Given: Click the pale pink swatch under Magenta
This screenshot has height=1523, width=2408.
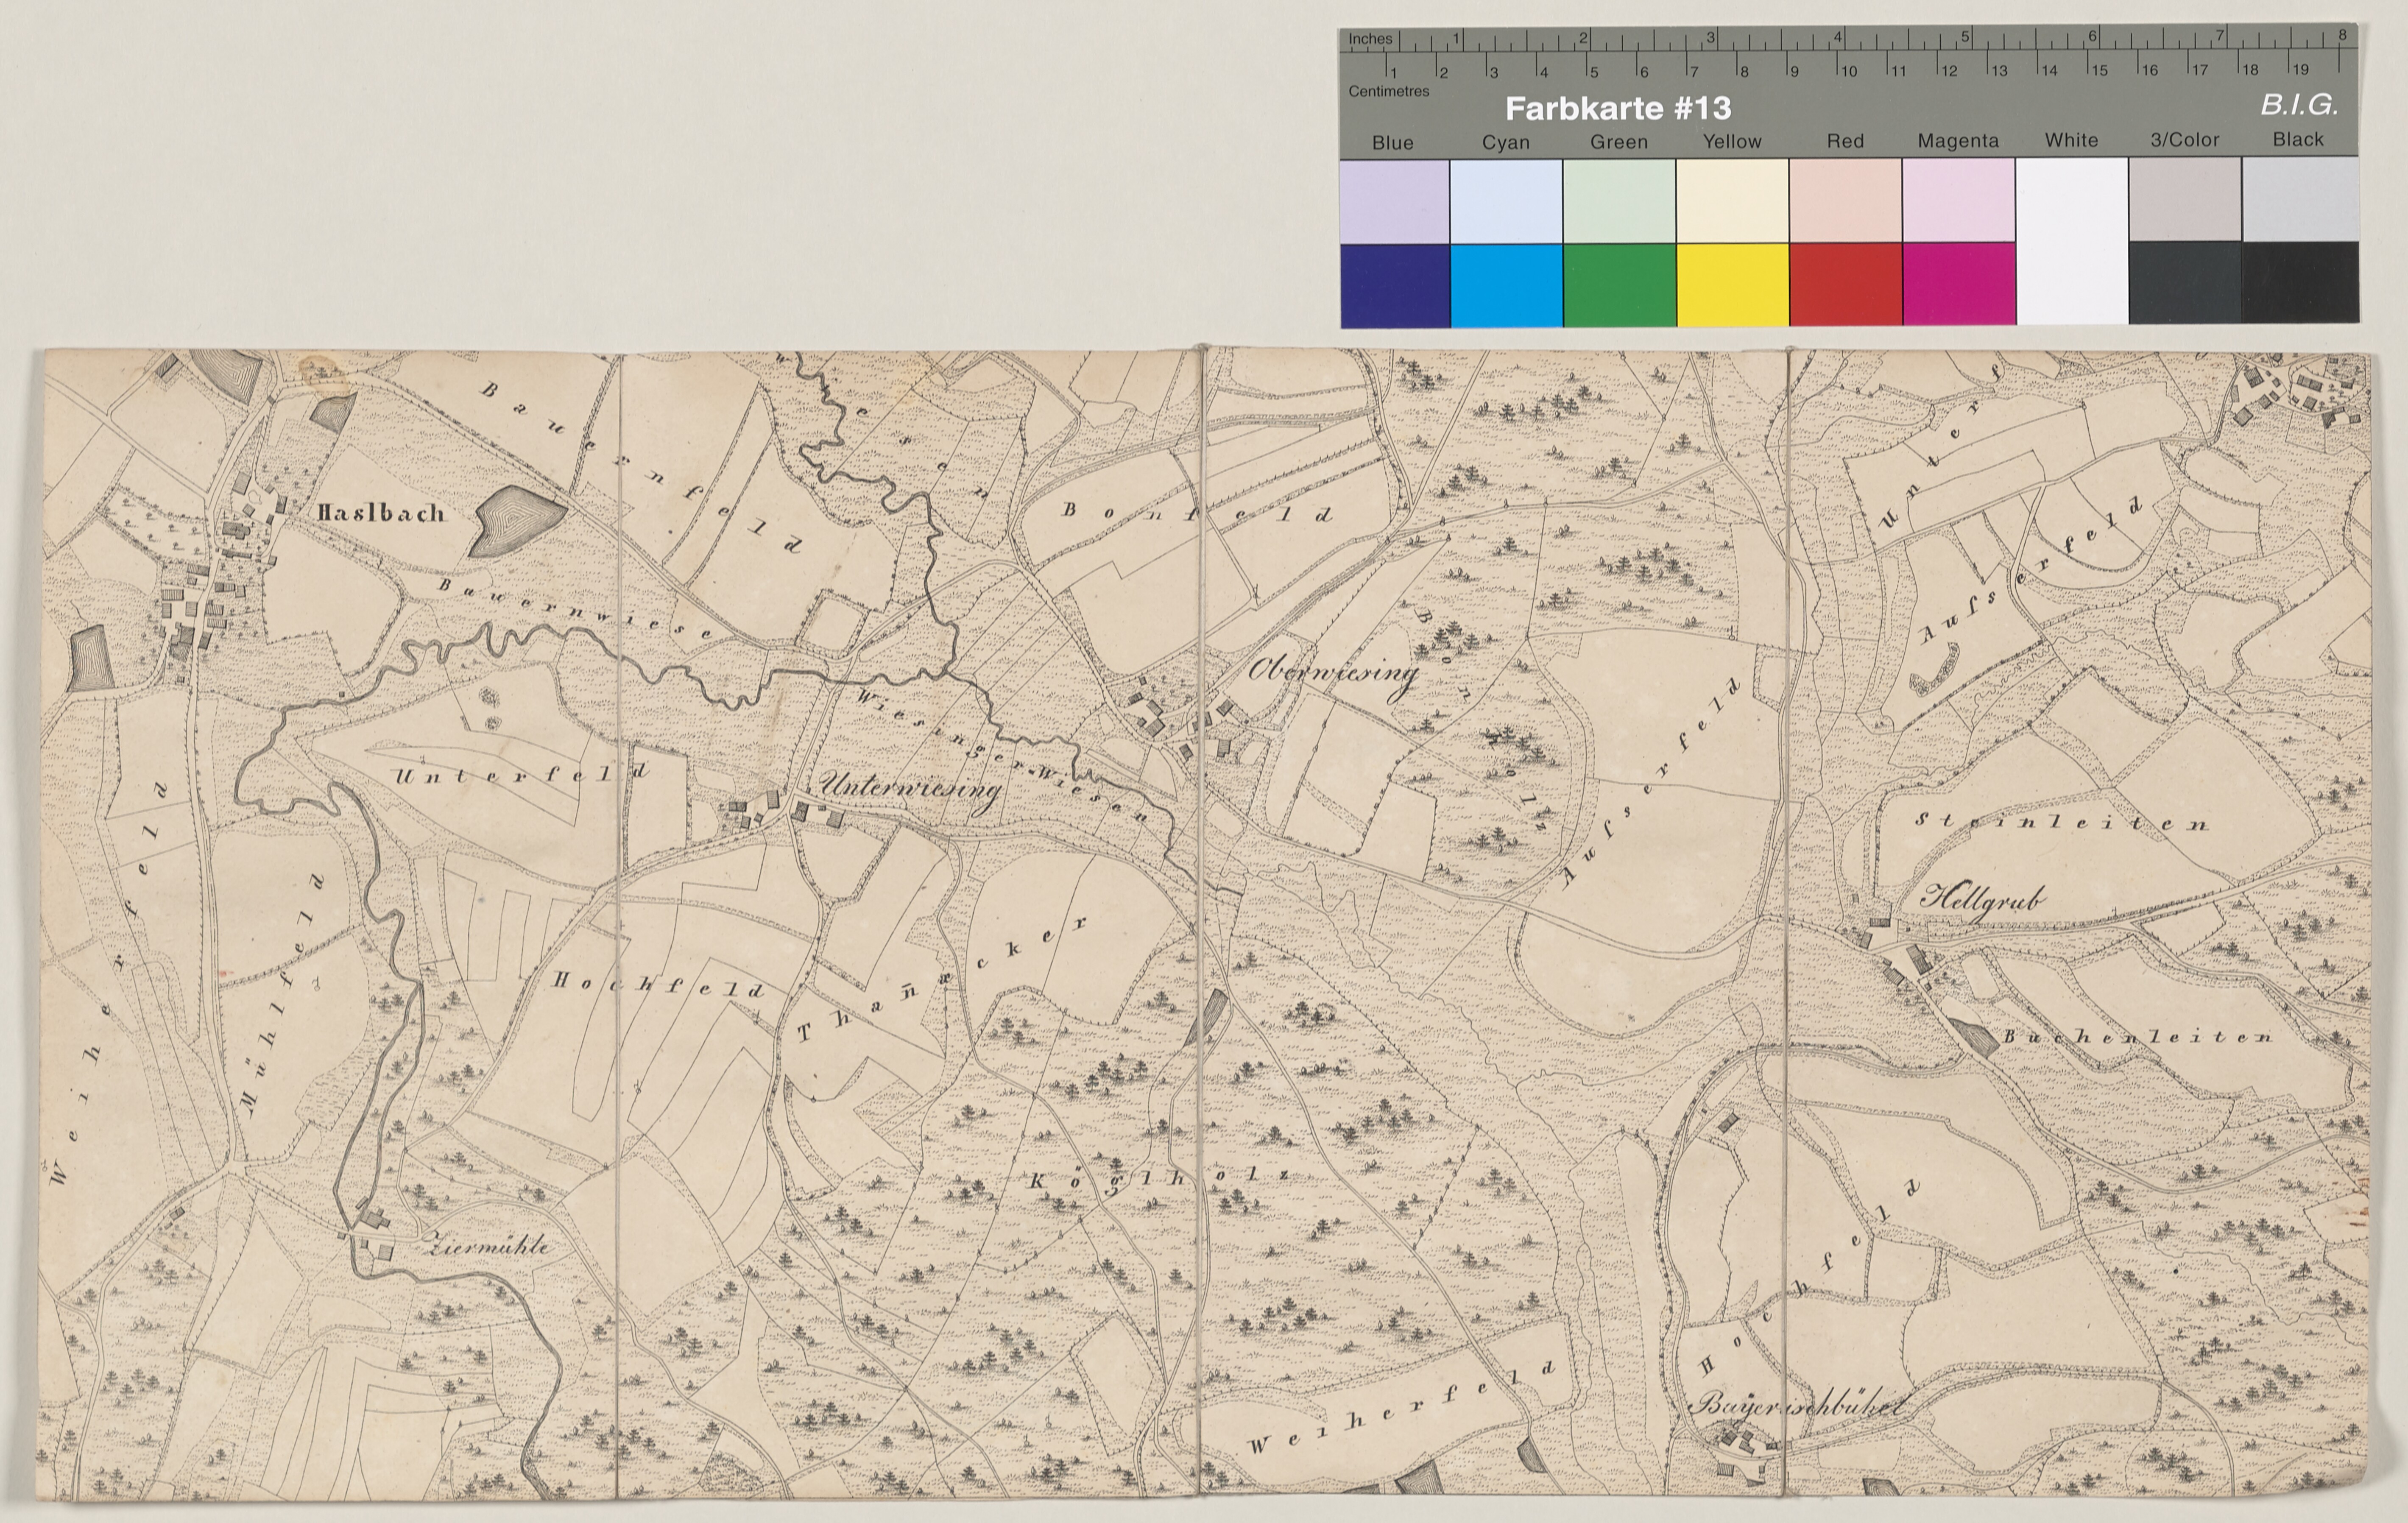Looking at the screenshot, I should point(1959,200).
